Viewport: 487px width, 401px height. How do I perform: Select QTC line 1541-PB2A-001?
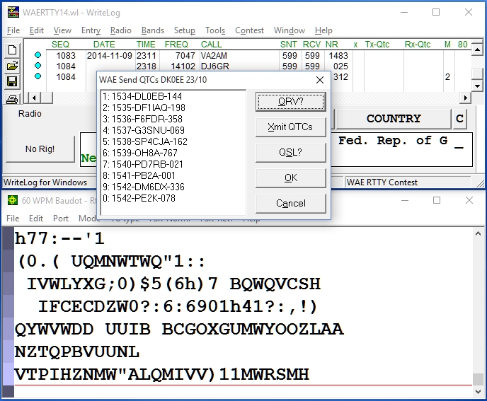pyautogui.click(x=139, y=175)
